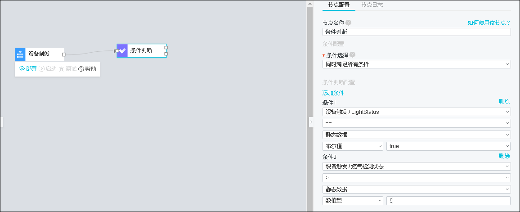Click the 设备触发 node output port
520x212 pixels.
[64, 54]
